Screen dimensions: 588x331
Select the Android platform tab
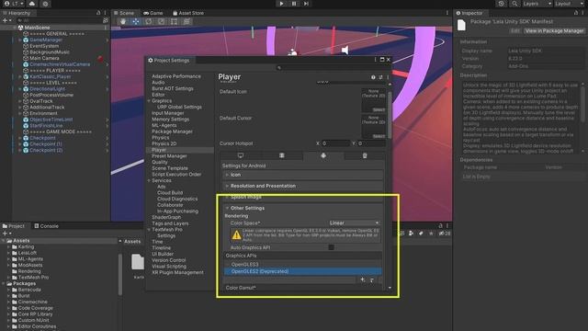click(x=323, y=155)
